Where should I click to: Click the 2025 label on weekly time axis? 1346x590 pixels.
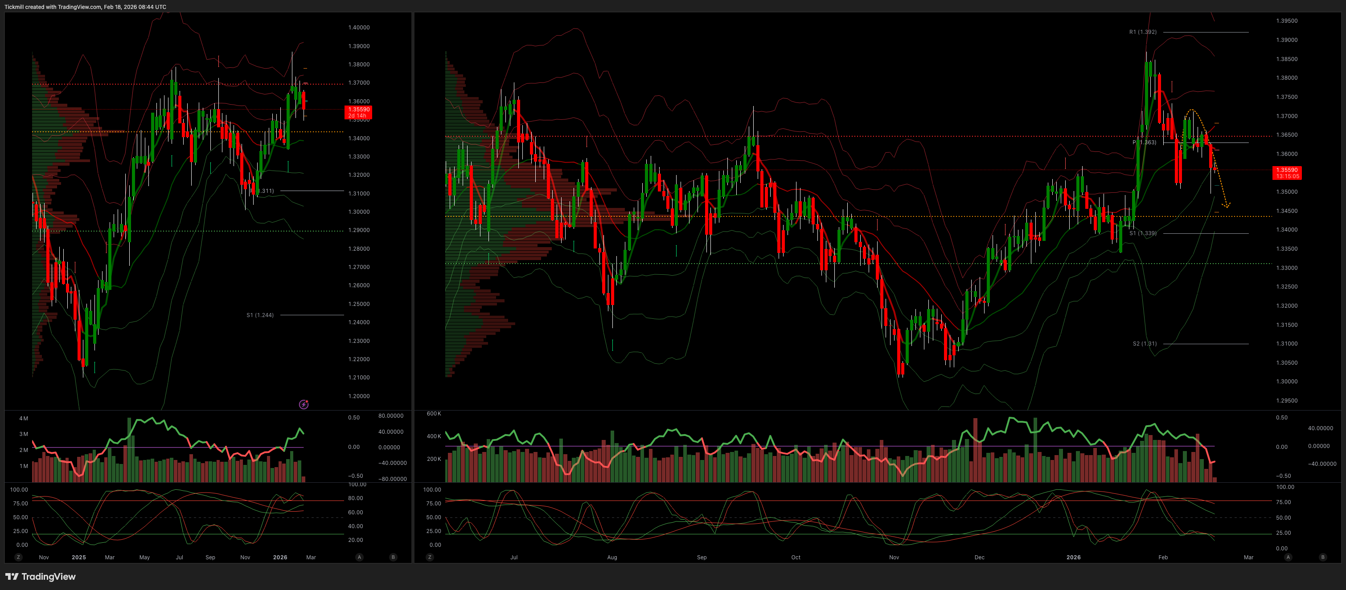[78, 557]
